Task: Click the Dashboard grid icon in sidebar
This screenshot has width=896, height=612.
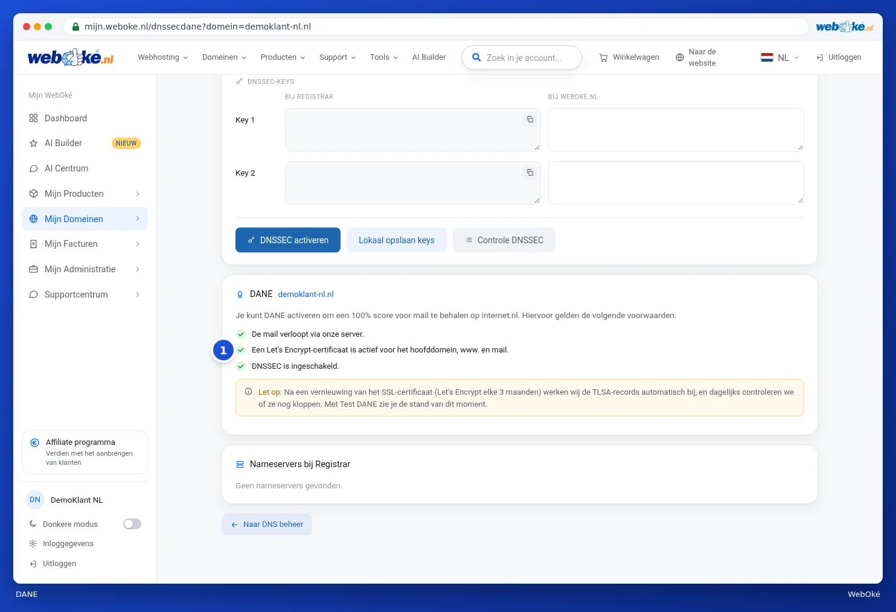Action: 33,118
